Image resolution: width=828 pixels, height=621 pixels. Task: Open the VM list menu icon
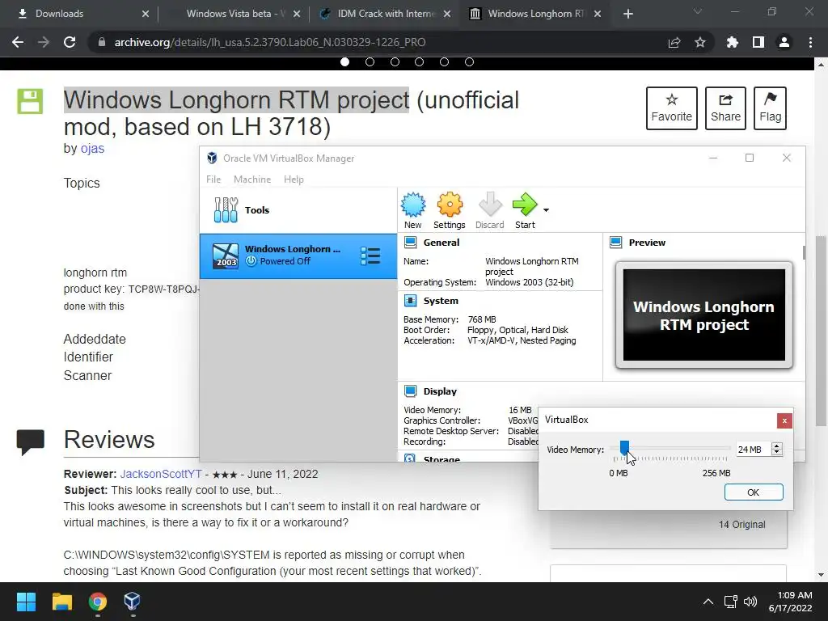click(x=370, y=256)
